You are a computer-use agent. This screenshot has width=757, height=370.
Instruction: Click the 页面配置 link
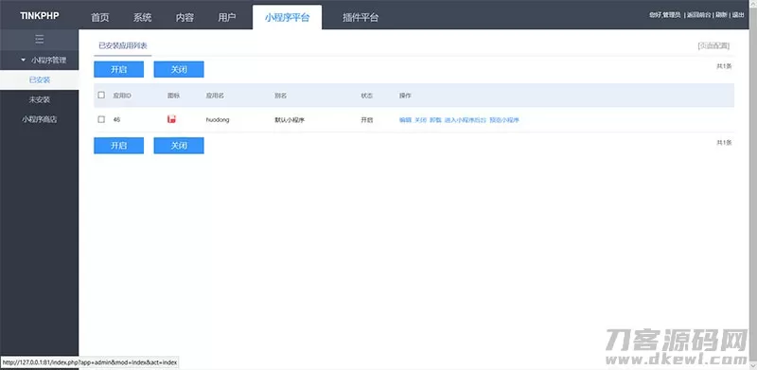(713, 45)
